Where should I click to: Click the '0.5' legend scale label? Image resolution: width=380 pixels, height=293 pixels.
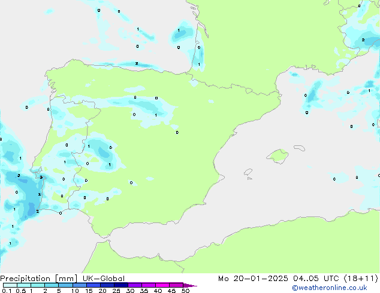[20, 291]
